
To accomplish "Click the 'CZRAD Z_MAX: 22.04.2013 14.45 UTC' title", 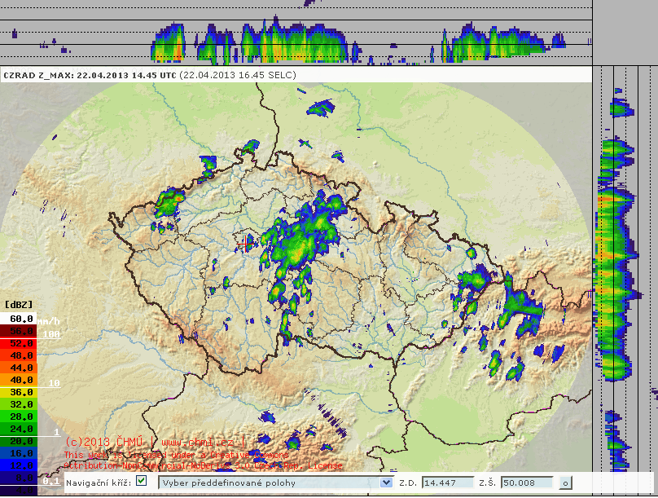I will pyautogui.click(x=90, y=75).
